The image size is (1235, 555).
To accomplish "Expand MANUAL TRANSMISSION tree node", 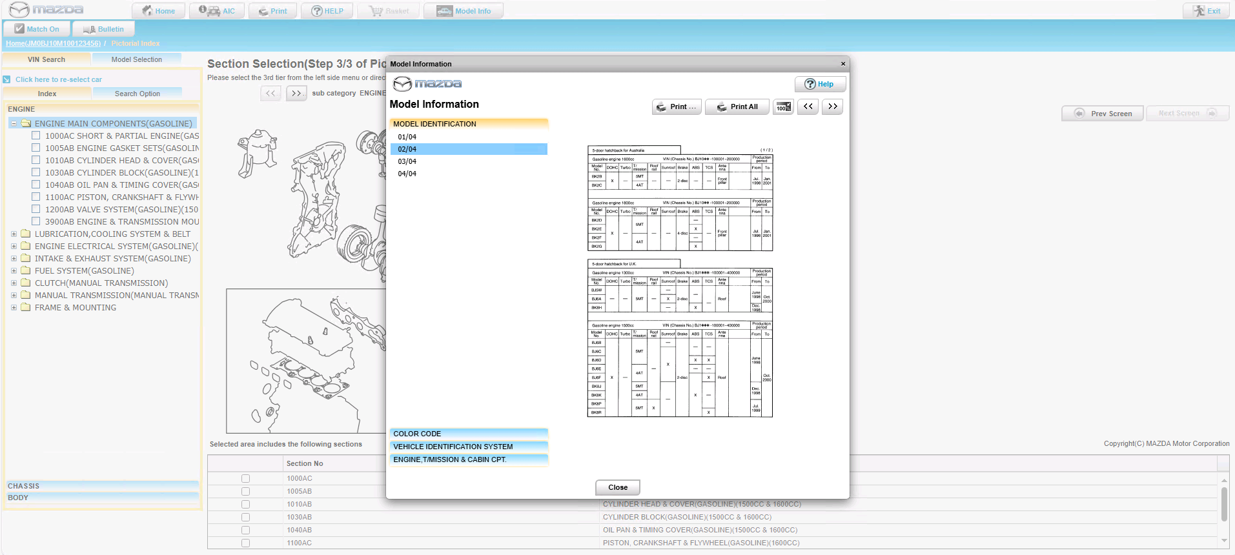I will [x=14, y=295].
